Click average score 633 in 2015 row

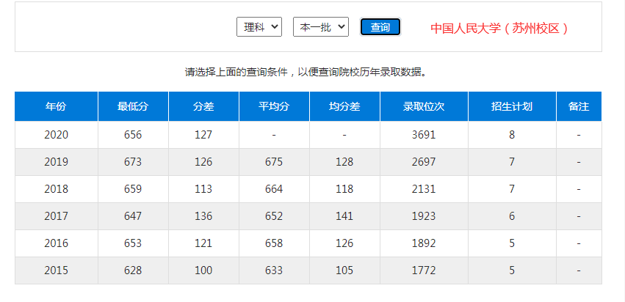tap(274, 270)
